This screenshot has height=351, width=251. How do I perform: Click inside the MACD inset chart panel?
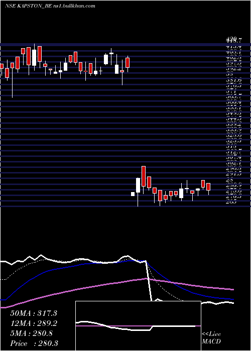tap(138, 326)
